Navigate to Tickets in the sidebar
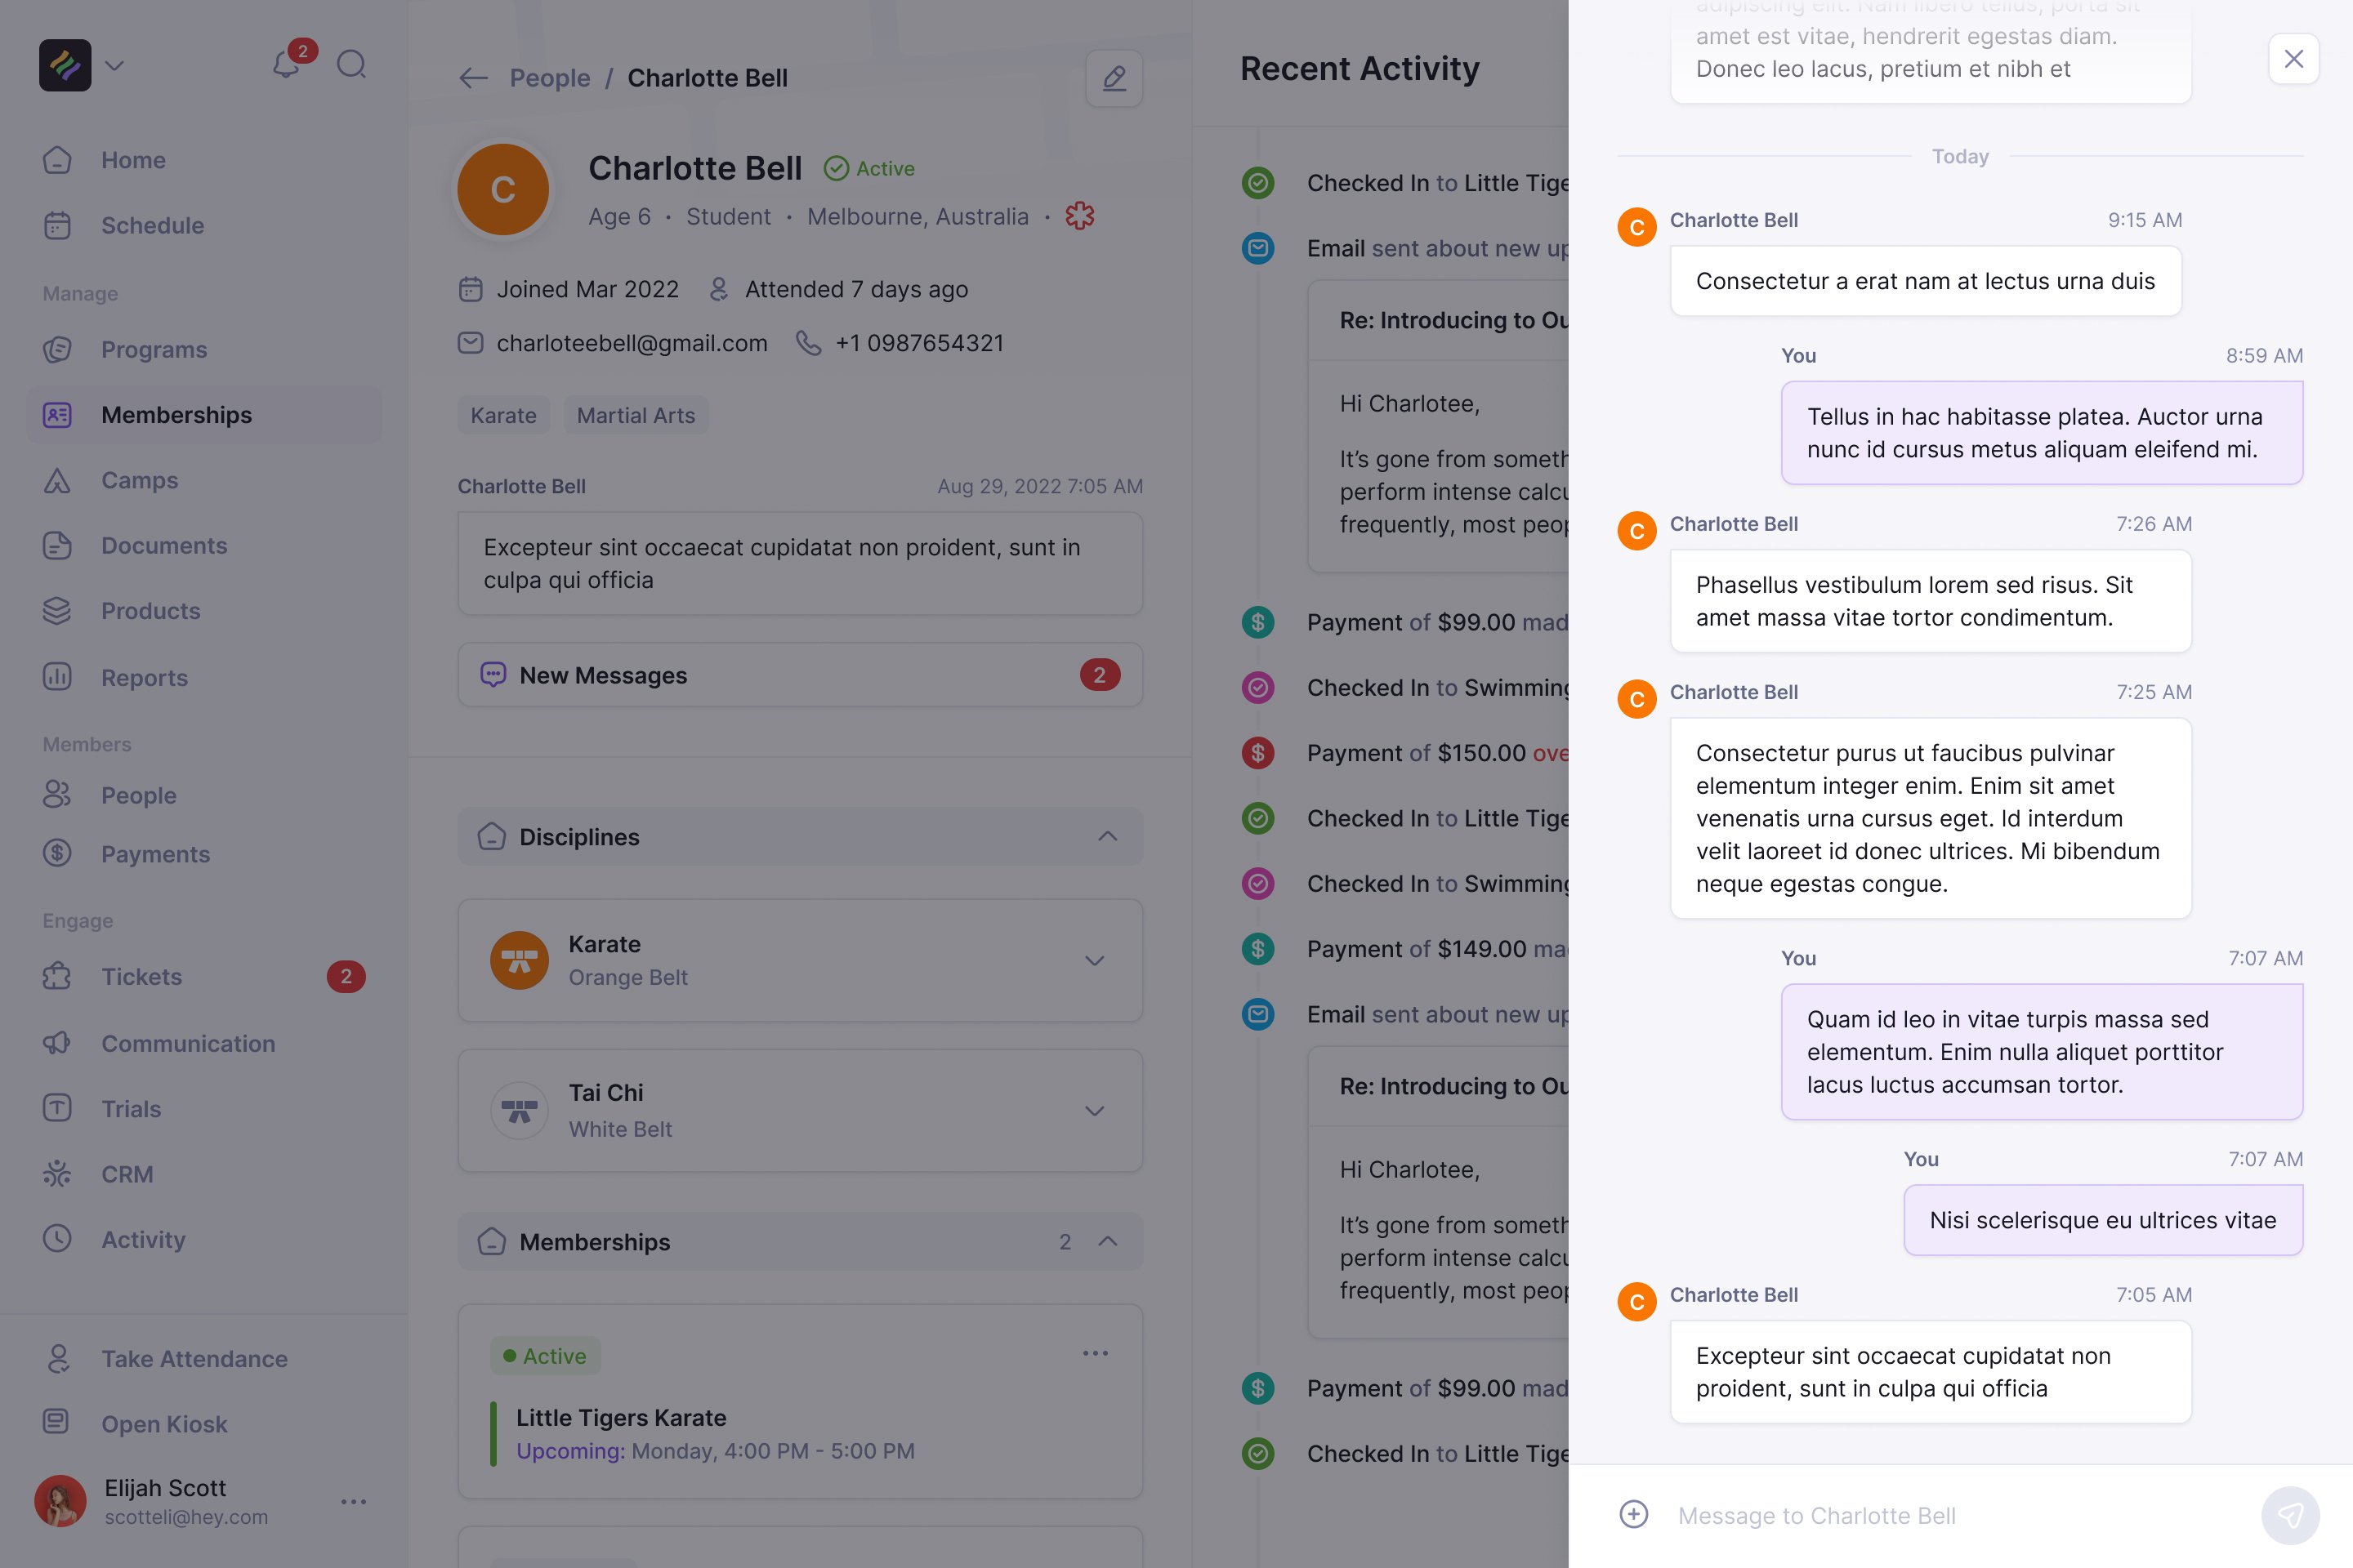 tap(141, 977)
